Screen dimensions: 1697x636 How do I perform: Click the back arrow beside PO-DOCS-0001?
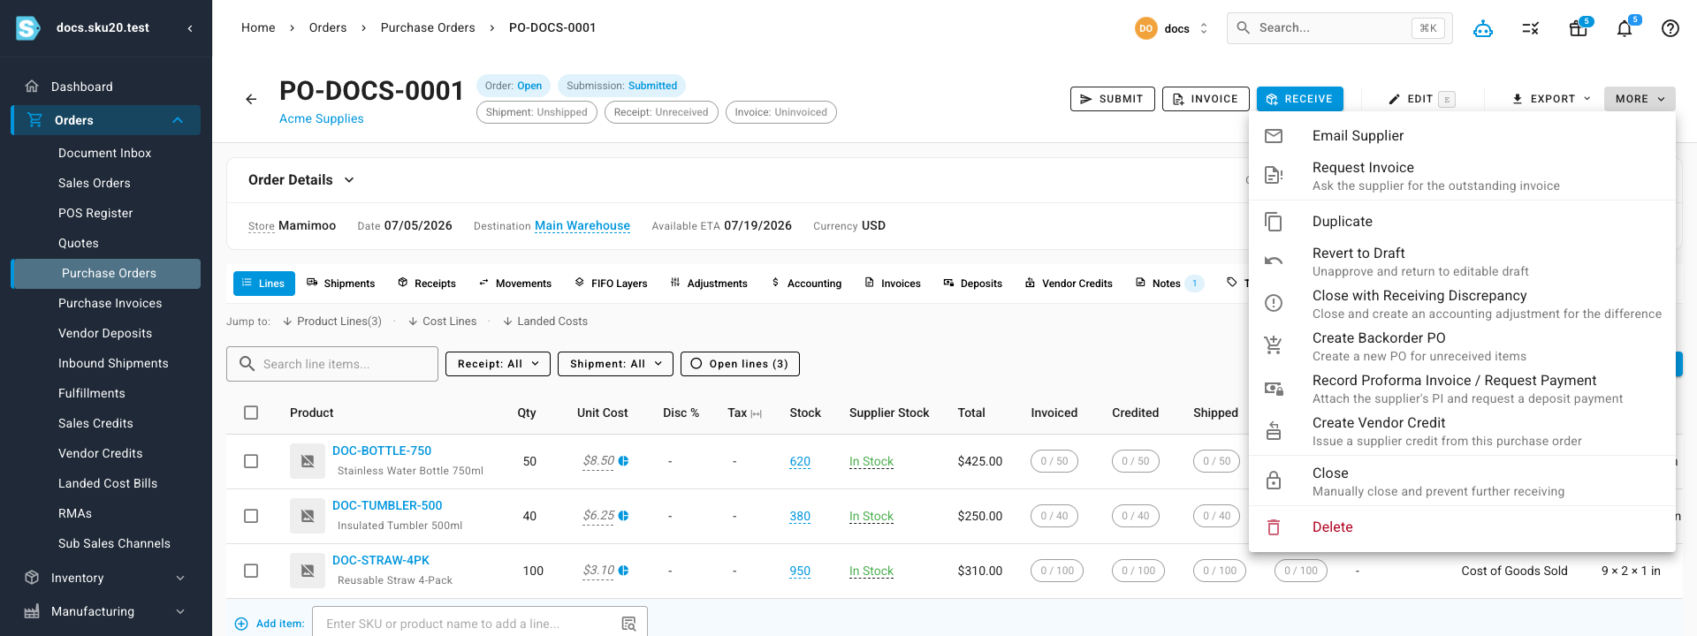[x=251, y=99]
